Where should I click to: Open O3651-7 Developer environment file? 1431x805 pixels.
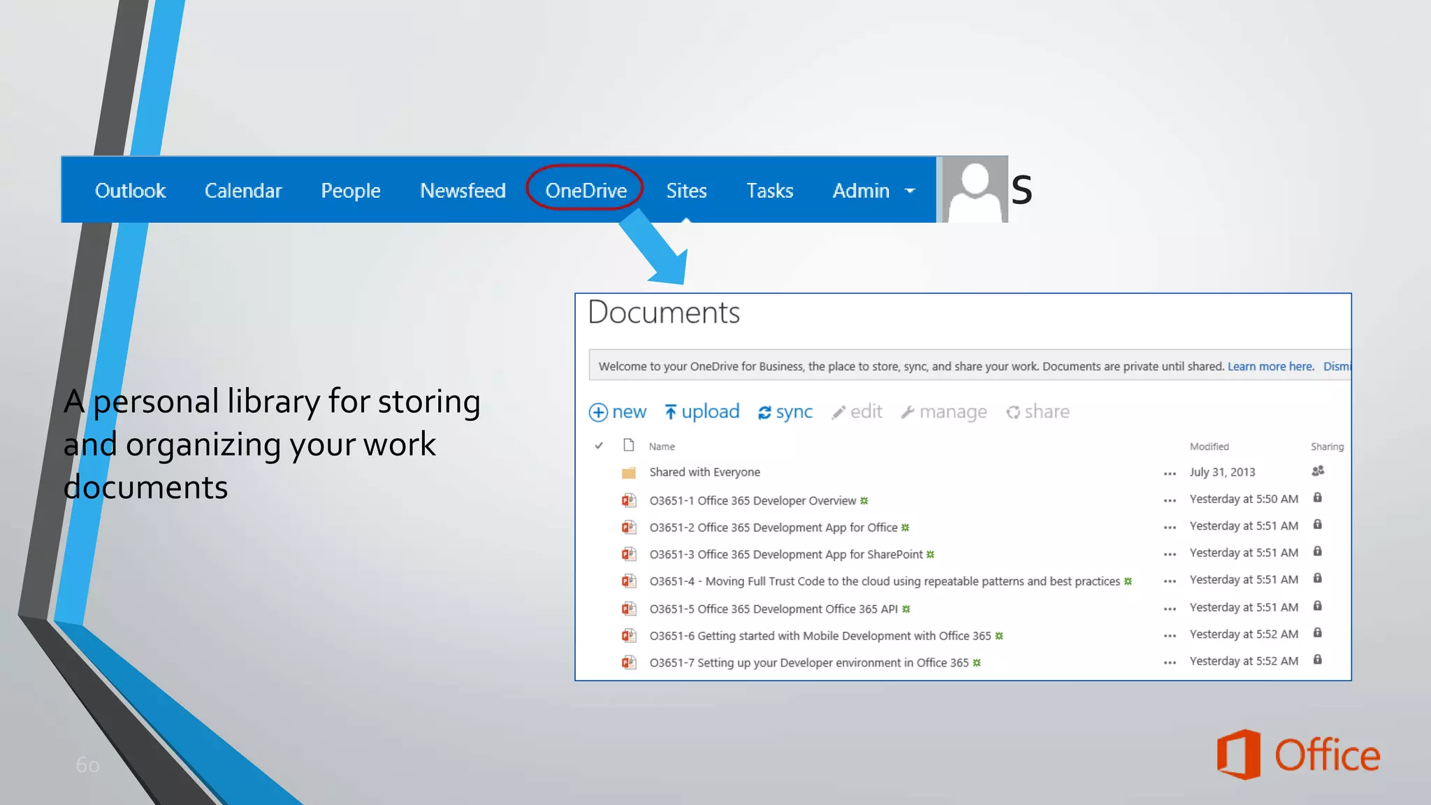(x=809, y=662)
